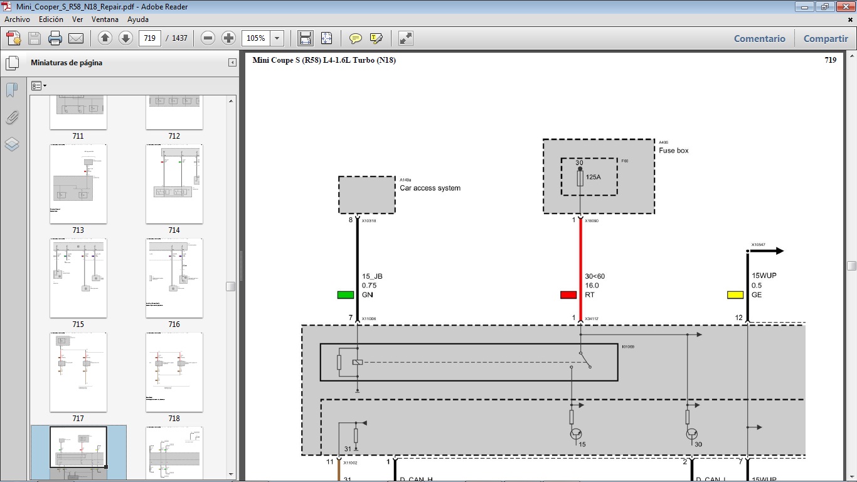Click the "0.75" wire gauge text

[x=369, y=286]
